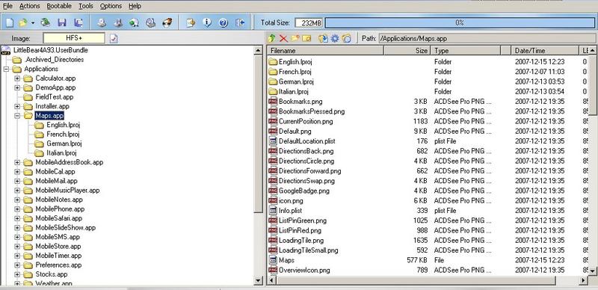Click the Open CD/DVD disc icon
Screen dimensions: 598x290
[46, 22]
